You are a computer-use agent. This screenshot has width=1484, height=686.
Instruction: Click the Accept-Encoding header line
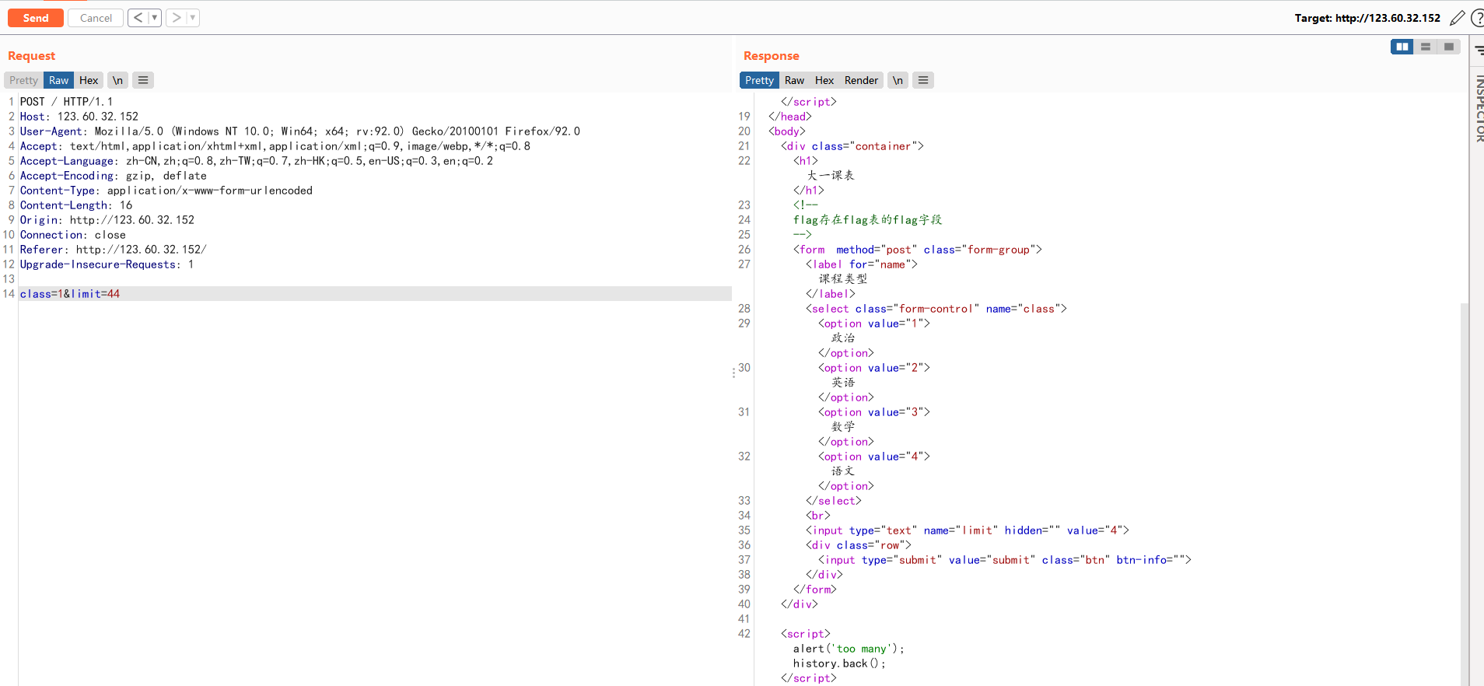point(114,176)
